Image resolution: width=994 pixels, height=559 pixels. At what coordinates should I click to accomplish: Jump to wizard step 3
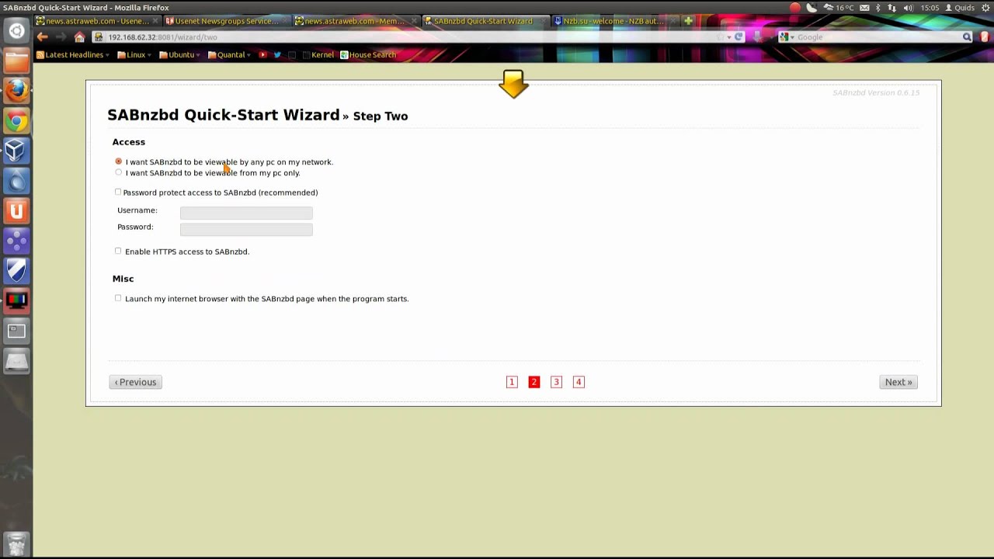tap(556, 382)
